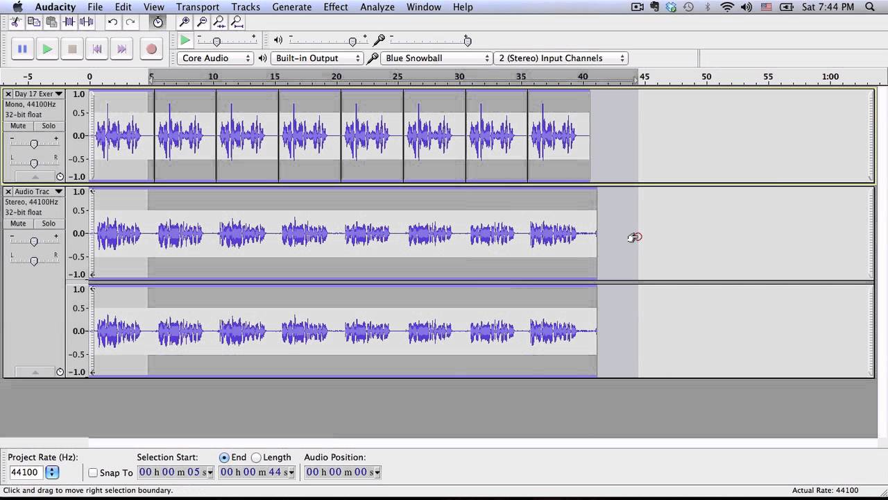Enable the Snap To checkbox
This screenshot has height=500, width=888.
(93, 473)
